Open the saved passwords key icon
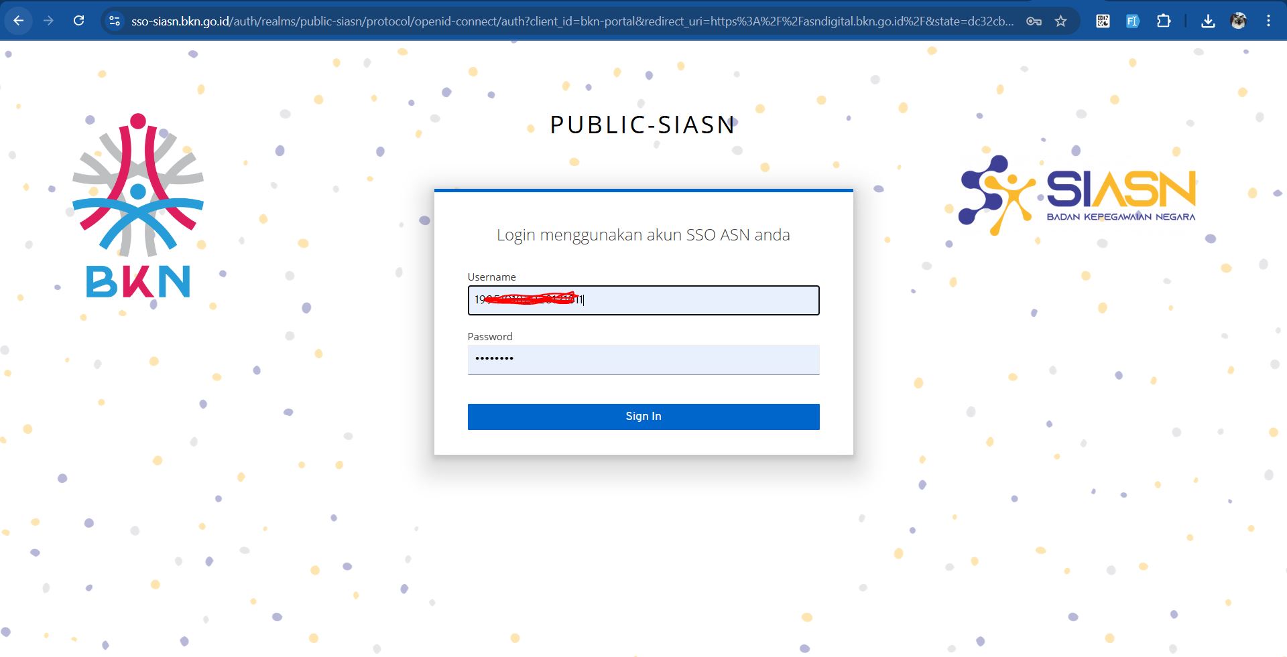1287x657 pixels. click(1034, 21)
